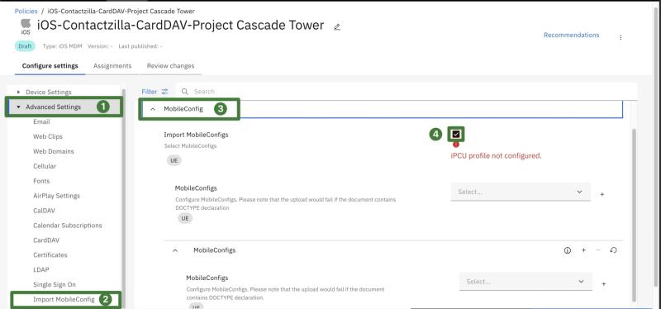Select Calendar Subscriptions in the sidebar
The height and width of the screenshot is (309, 661).
pyautogui.click(x=68, y=226)
